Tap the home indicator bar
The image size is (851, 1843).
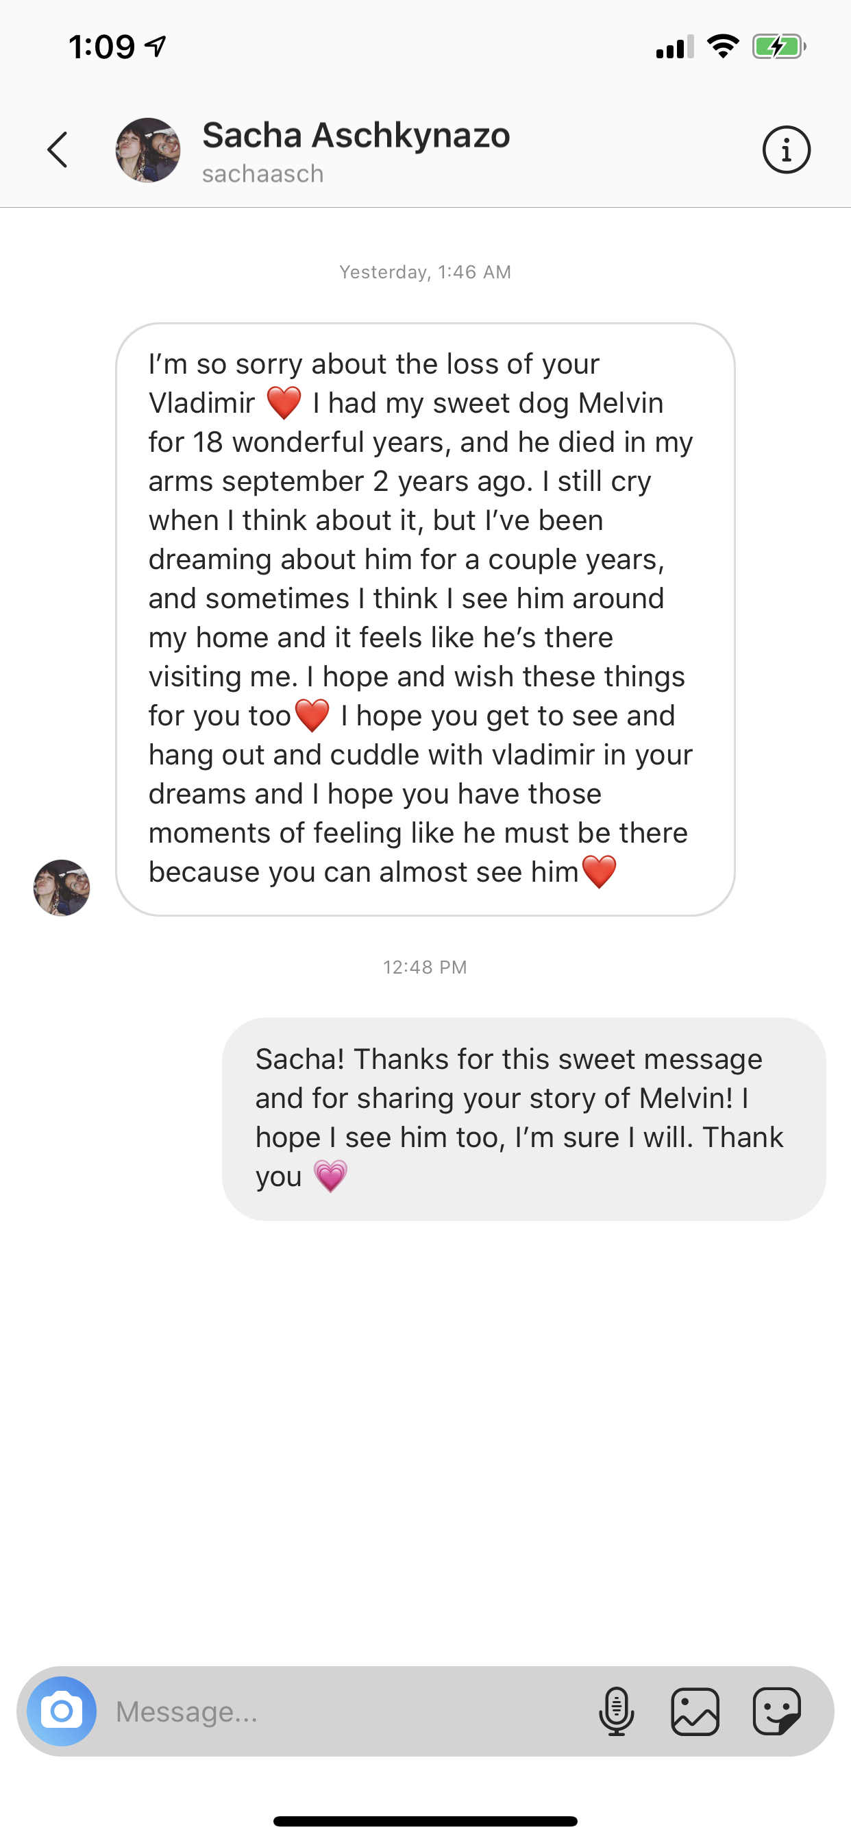(x=425, y=1821)
